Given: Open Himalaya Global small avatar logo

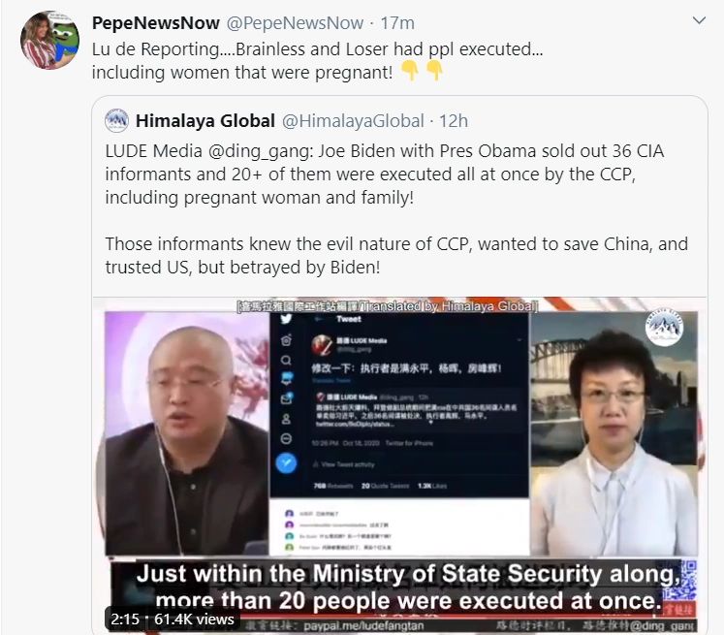Looking at the screenshot, I should tap(116, 120).
